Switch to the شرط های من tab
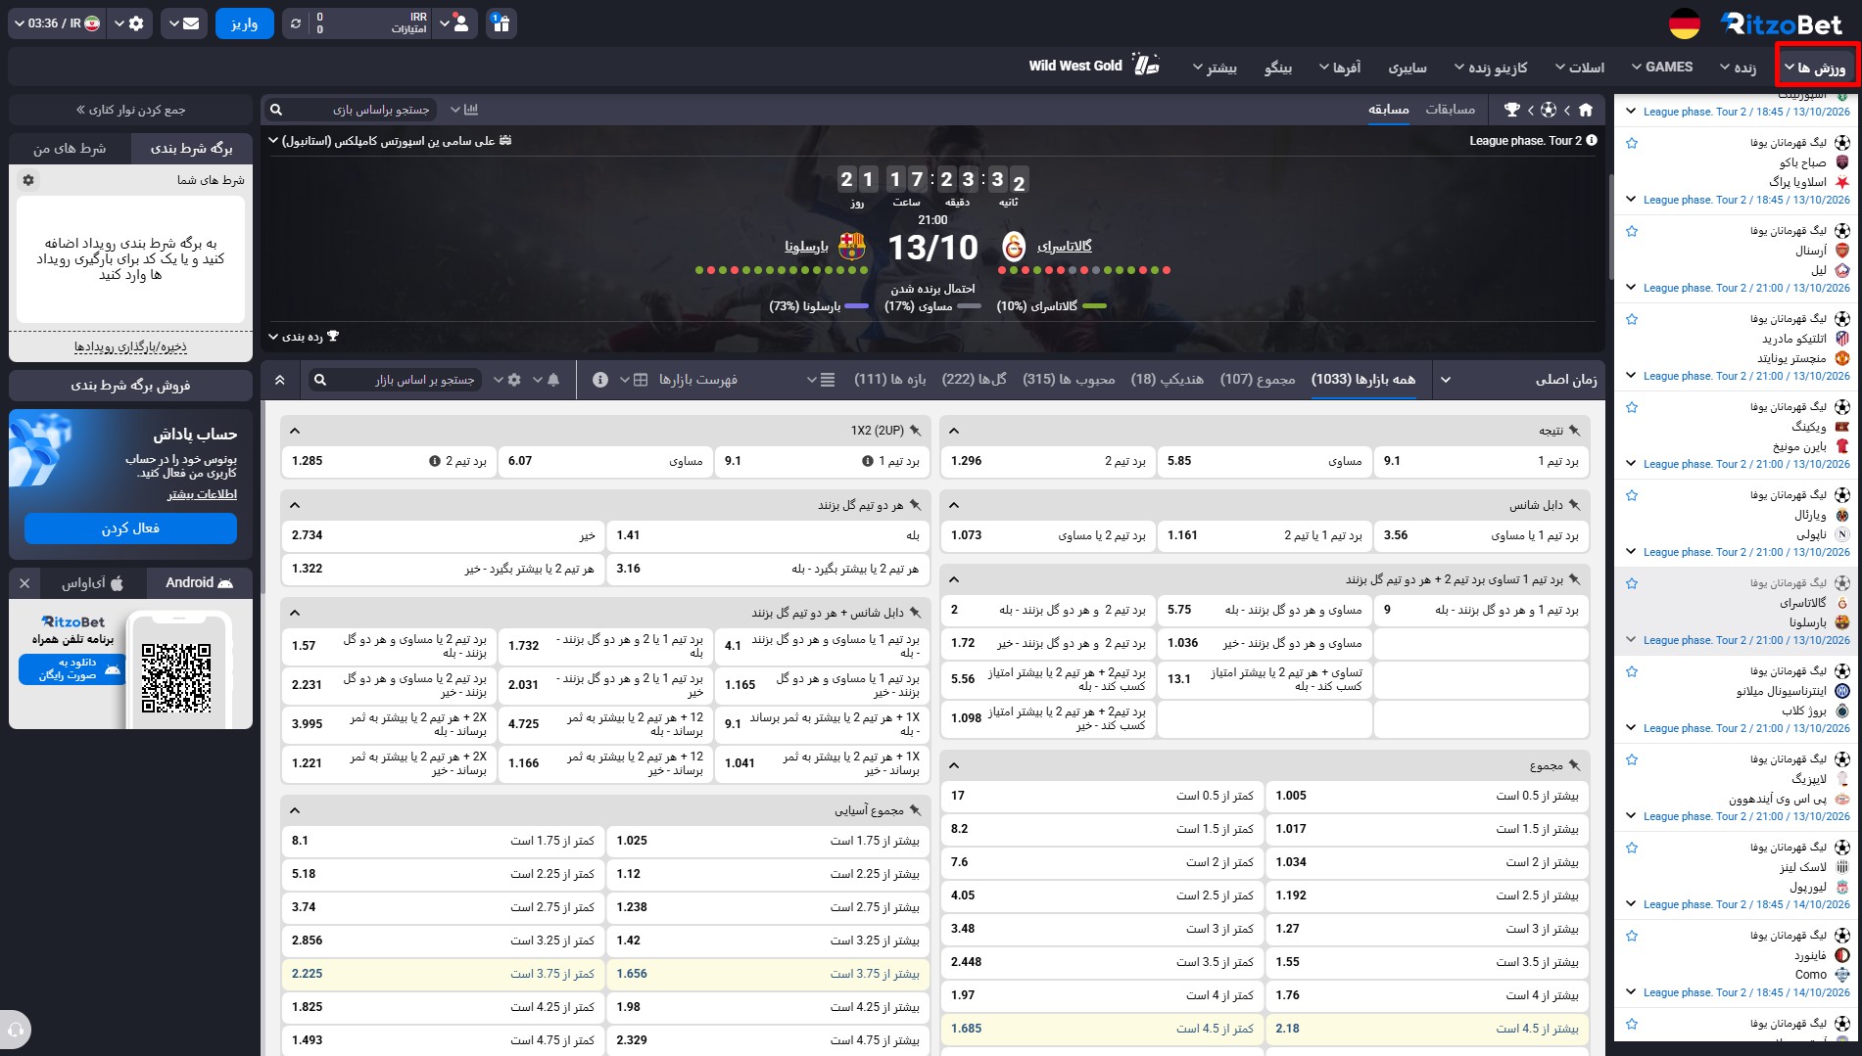 pos(70,148)
